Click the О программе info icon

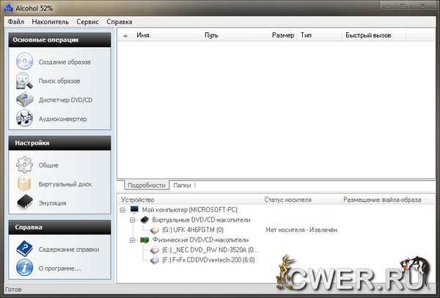[x=24, y=268]
